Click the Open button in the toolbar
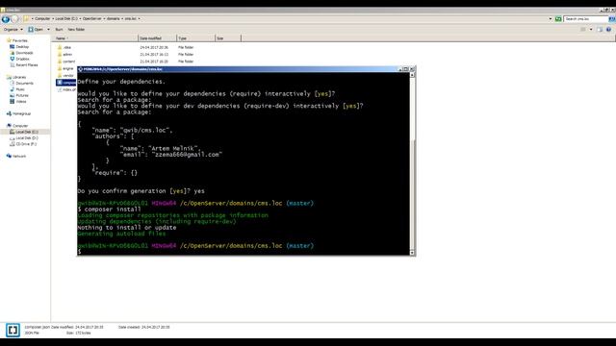The height and width of the screenshot is (346, 616). click(x=36, y=30)
